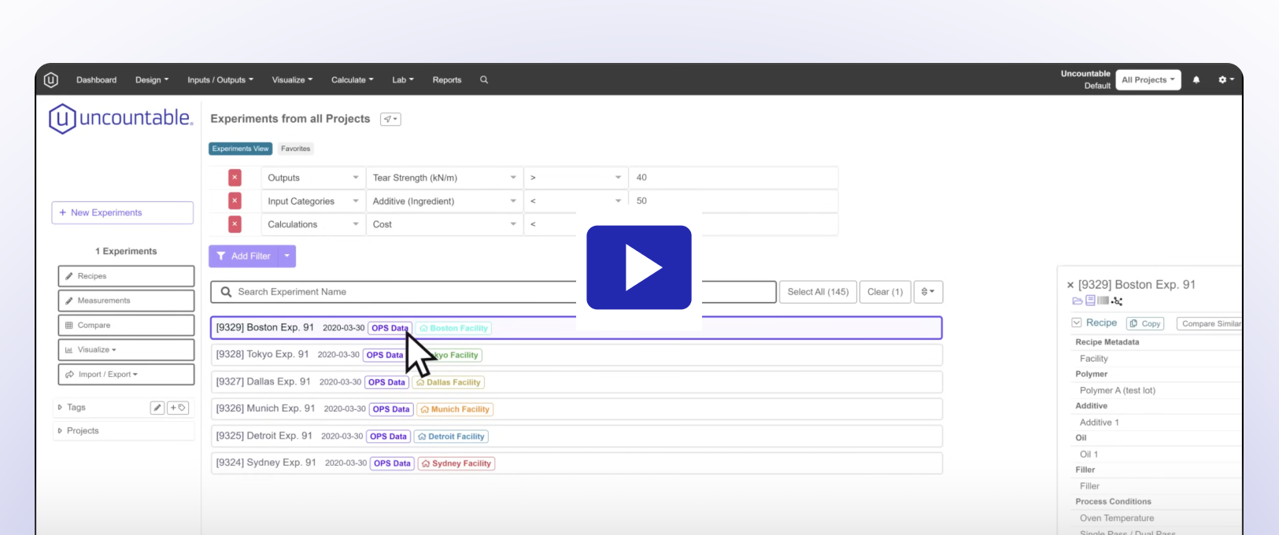Screen dimensions: 1279x535
Task: Switch to the Experiments View tab
Action: (x=240, y=149)
